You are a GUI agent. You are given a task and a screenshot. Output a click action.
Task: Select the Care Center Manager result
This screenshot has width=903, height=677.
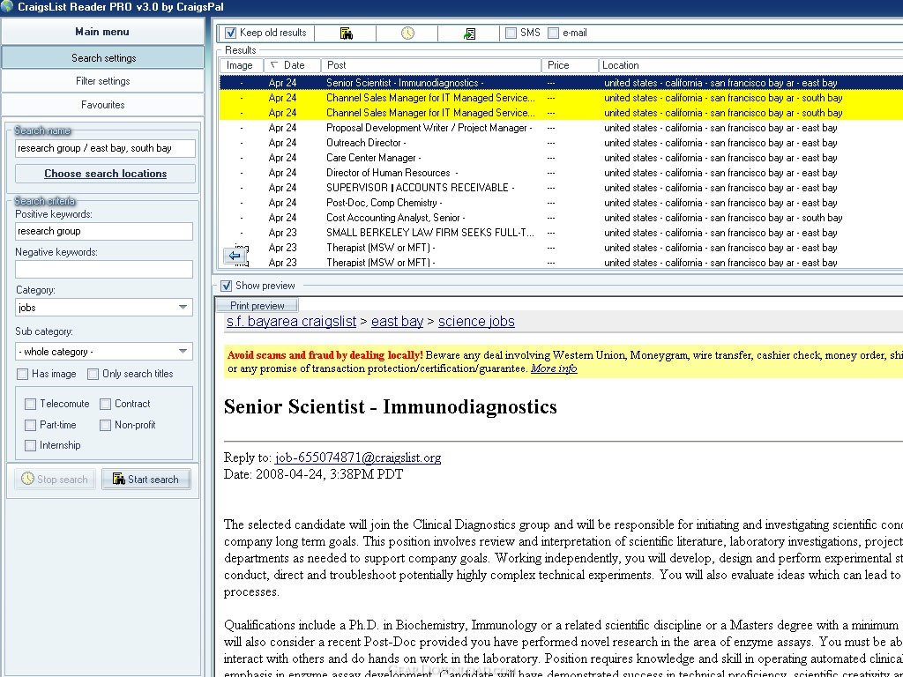[561, 158]
